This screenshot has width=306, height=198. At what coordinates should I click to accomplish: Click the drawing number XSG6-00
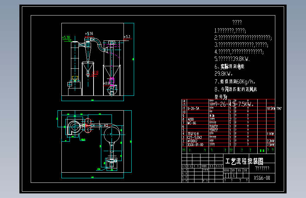pyautogui.click(x=262, y=178)
